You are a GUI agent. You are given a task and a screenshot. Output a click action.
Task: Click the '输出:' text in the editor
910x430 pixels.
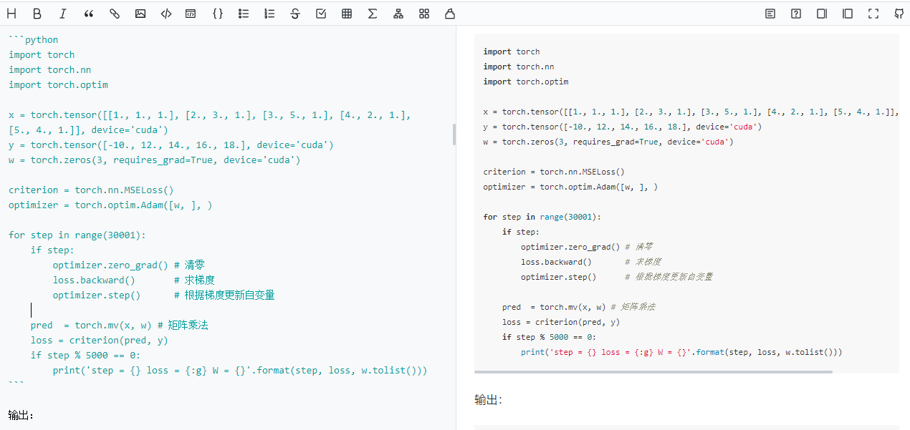coord(21,415)
